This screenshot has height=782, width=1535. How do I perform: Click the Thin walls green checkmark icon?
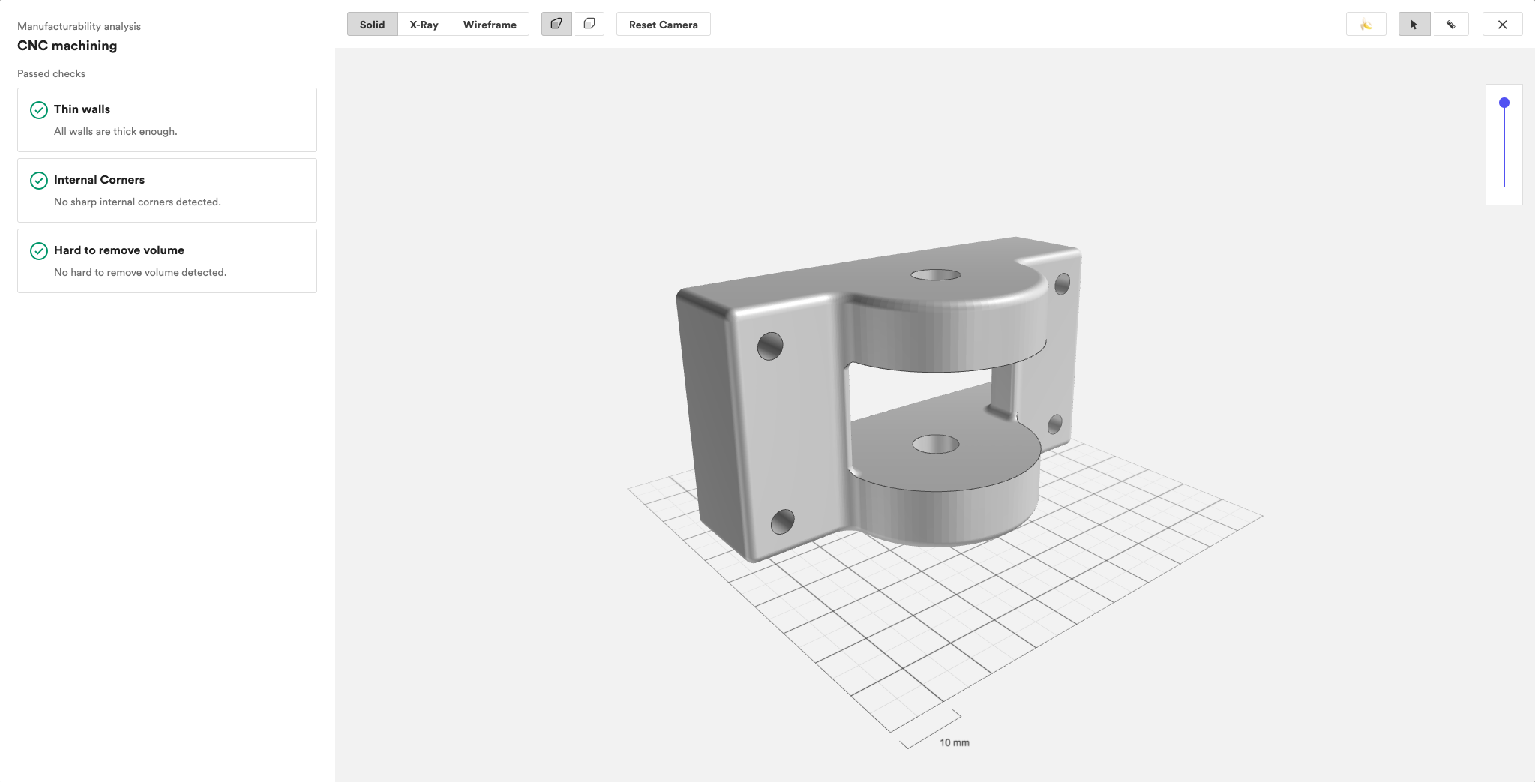click(x=39, y=110)
